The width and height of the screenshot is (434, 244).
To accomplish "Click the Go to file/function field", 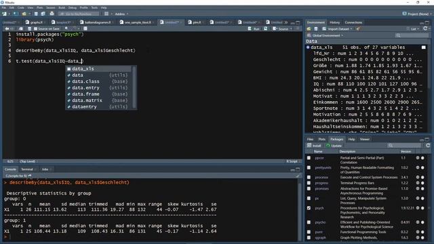I will tap(79, 14).
